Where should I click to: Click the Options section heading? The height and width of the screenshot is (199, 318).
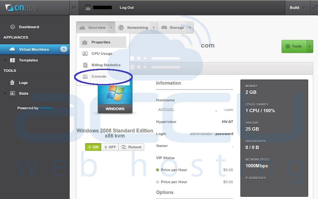(165, 192)
